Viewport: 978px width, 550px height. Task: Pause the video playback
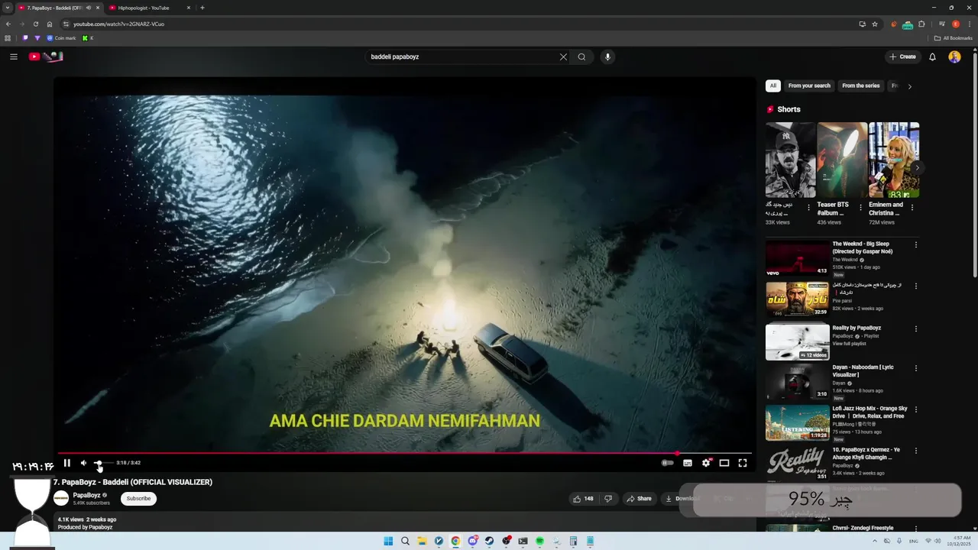click(66, 463)
